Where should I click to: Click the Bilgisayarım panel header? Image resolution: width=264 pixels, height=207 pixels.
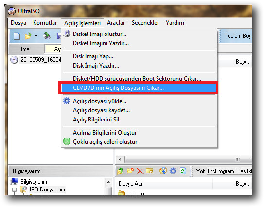pyautogui.click(x=61, y=171)
